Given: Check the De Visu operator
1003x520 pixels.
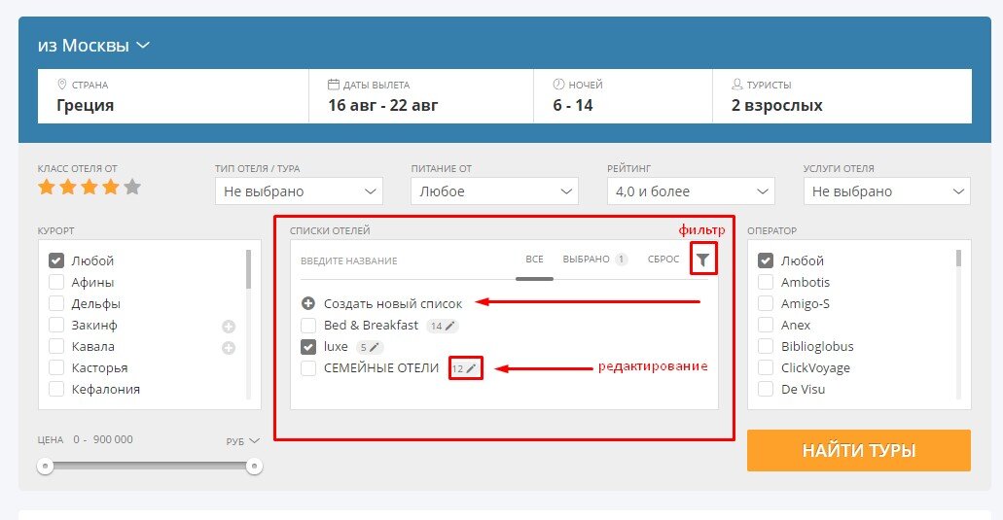Looking at the screenshot, I should (x=766, y=389).
